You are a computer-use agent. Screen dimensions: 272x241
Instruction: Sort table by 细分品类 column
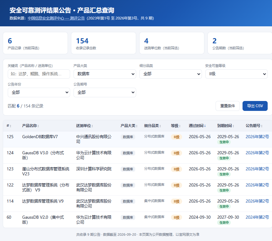point(153,126)
